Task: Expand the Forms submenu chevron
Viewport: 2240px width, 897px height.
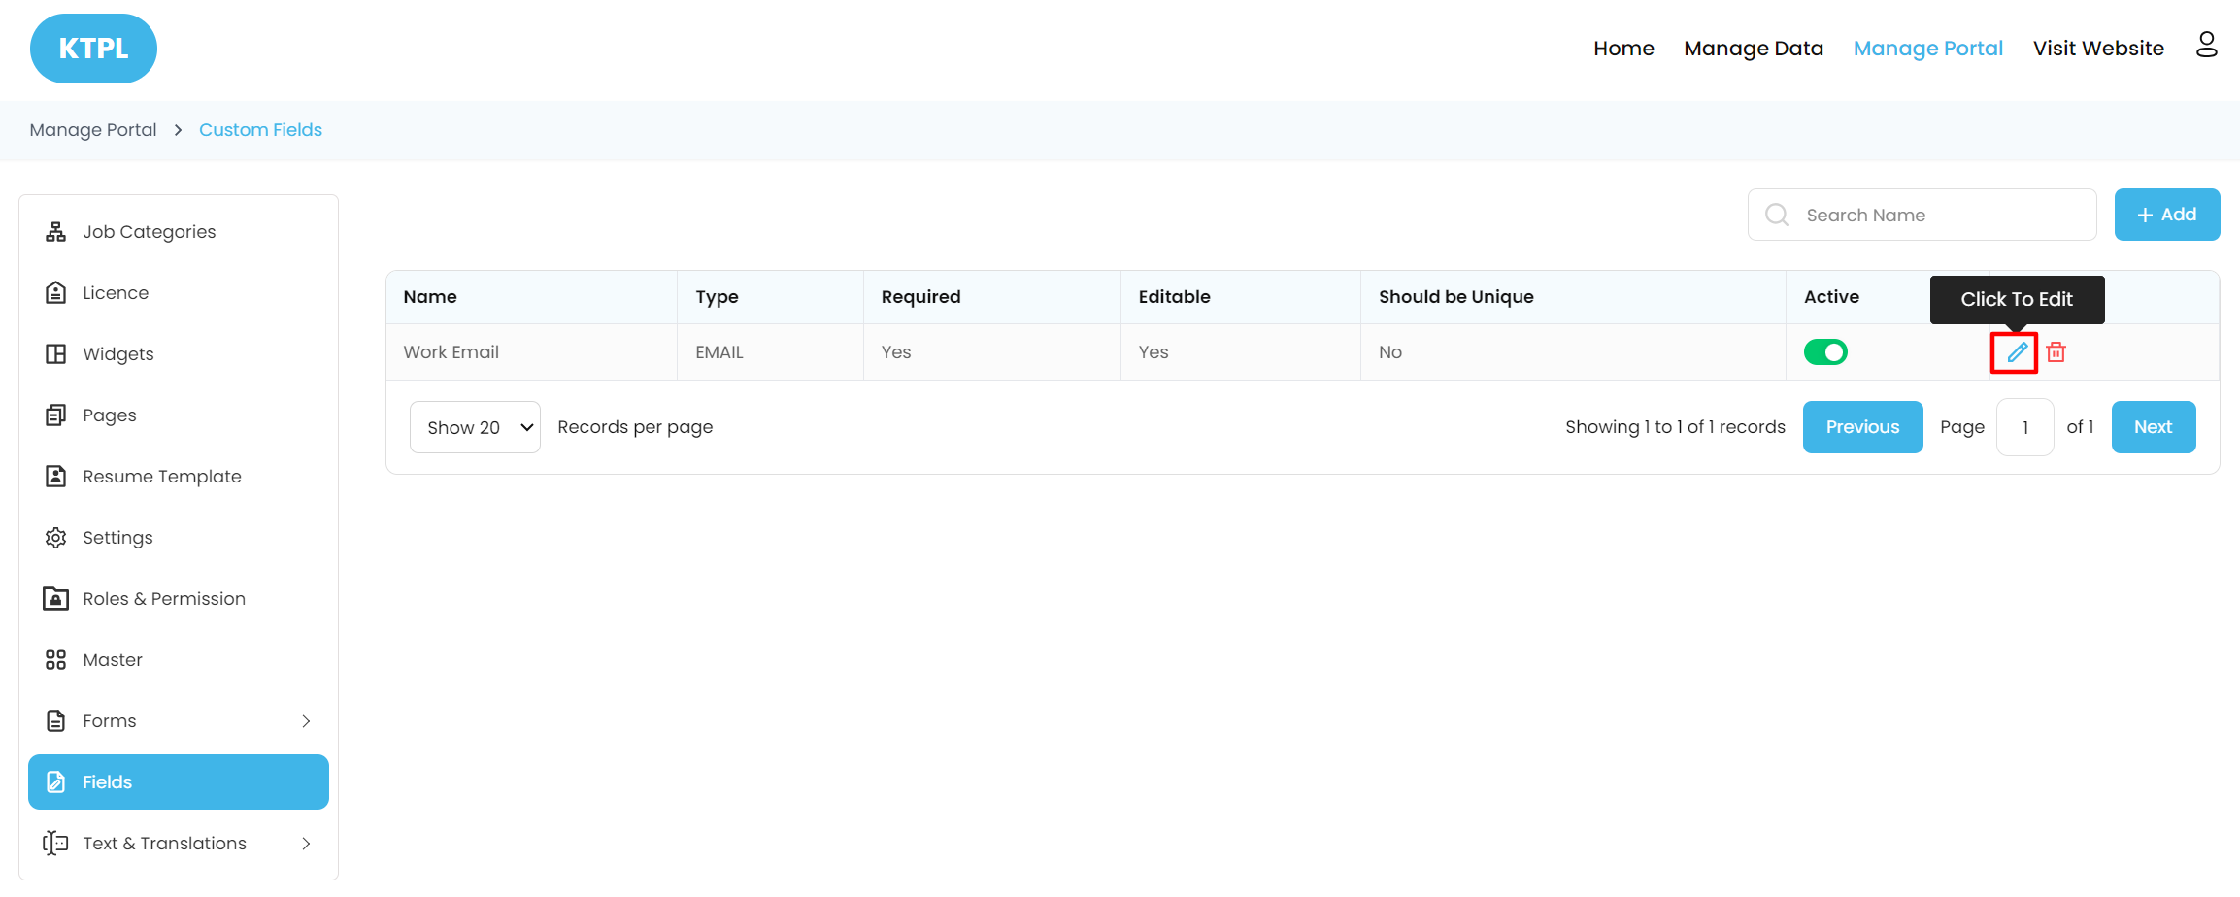Action: point(306,721)
